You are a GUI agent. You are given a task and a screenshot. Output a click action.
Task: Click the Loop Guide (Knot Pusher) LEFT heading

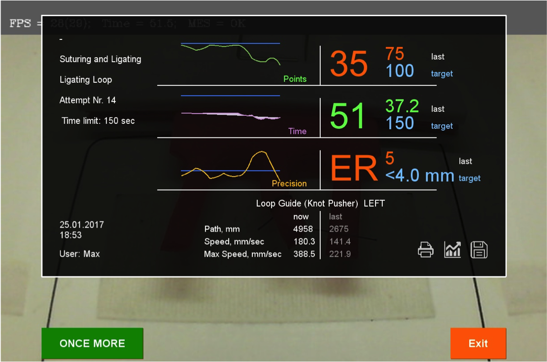(x=320, y=203)
